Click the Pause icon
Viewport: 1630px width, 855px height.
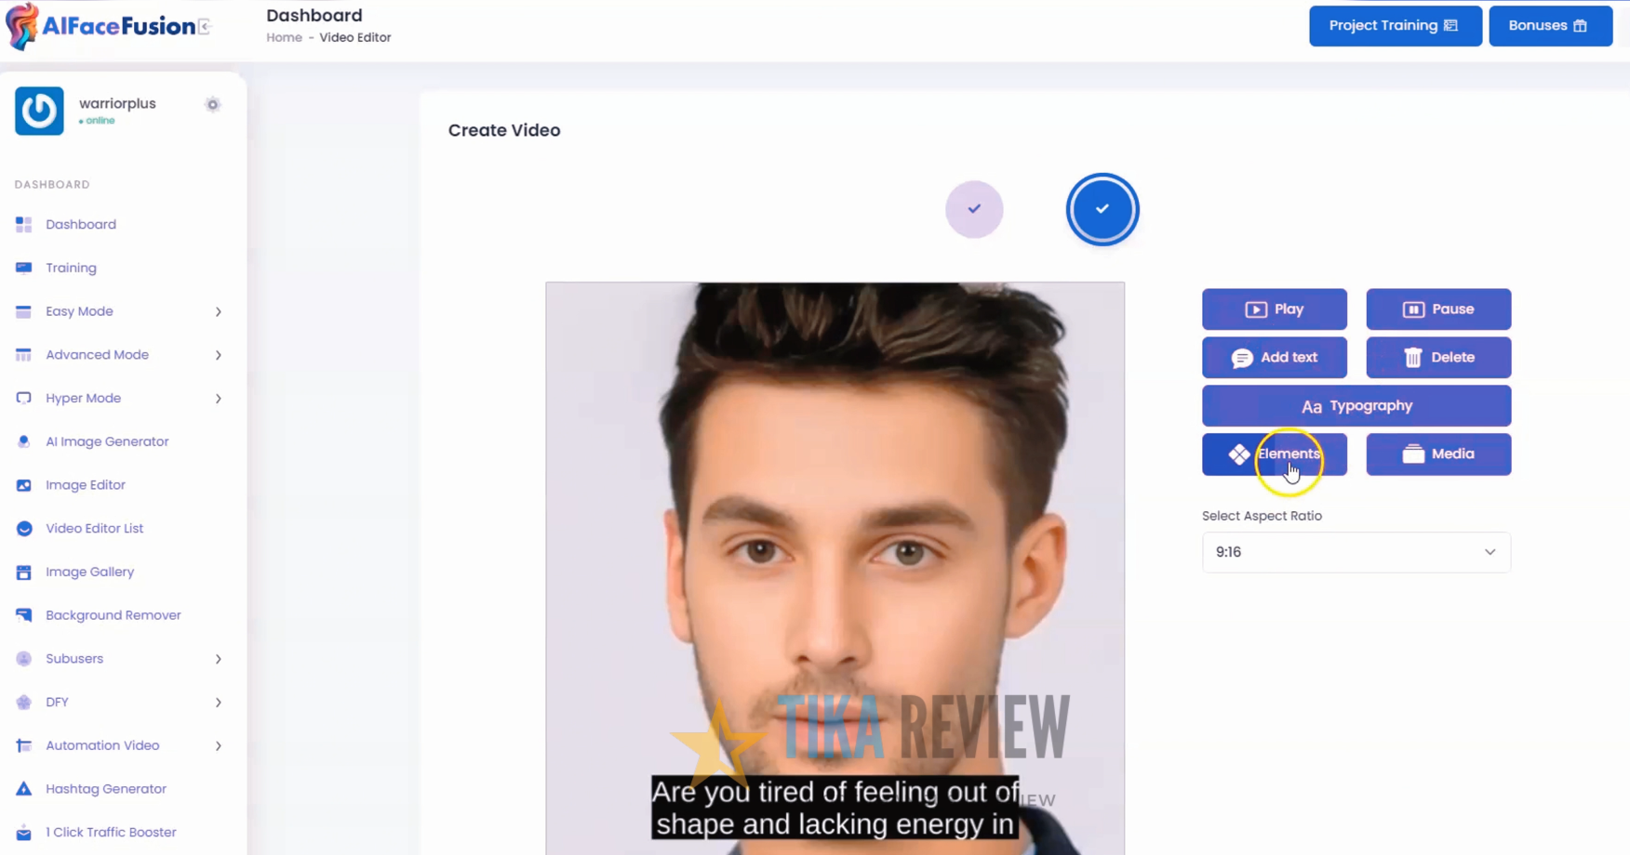coord(1413,309)
